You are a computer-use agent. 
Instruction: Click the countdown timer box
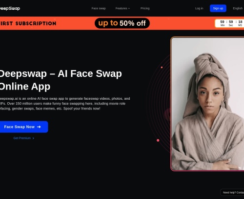point(229,23)
